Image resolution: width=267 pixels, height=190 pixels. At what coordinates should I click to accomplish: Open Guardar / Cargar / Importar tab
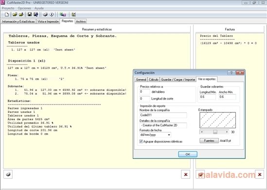point(178,79)
